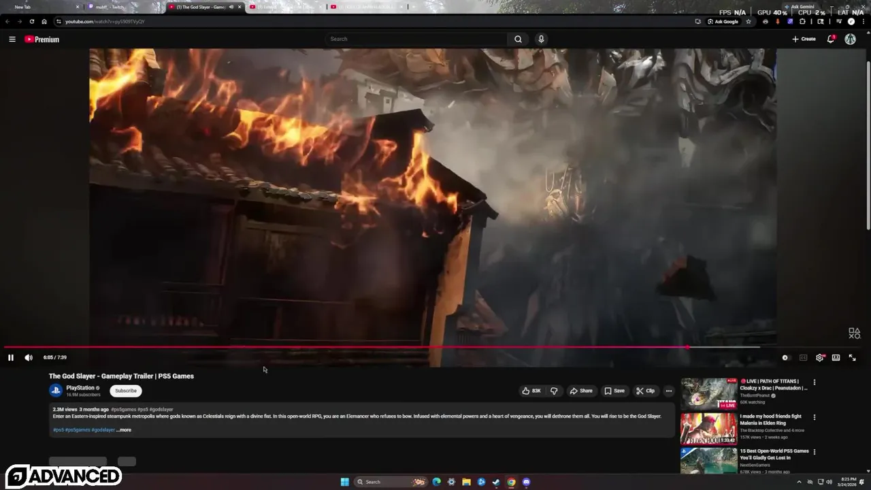Open the account avatar menu
The height and width of the screenshot is (490, 871).
coord(850,39)
